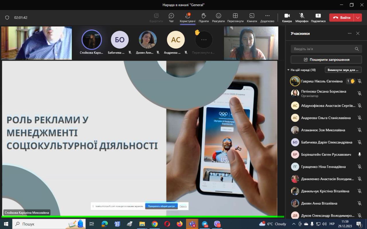Unmute the Microphone (Мікрофон)
The height and width of the screenshot is (229, 367).
[x=302, y=16]
